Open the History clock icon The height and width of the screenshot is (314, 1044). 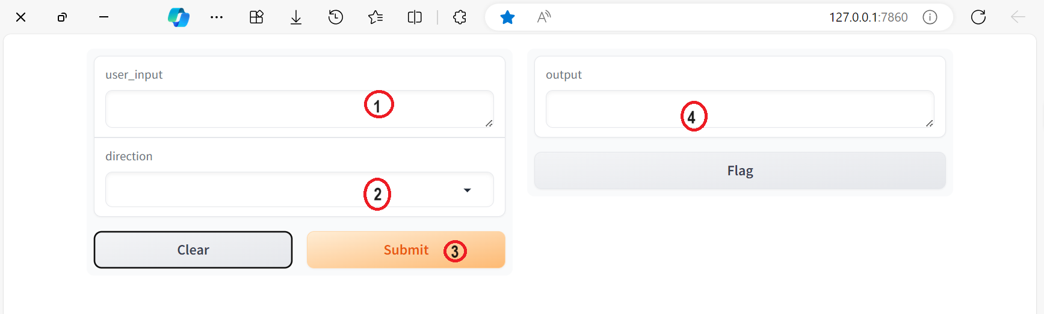coord(336,17)
